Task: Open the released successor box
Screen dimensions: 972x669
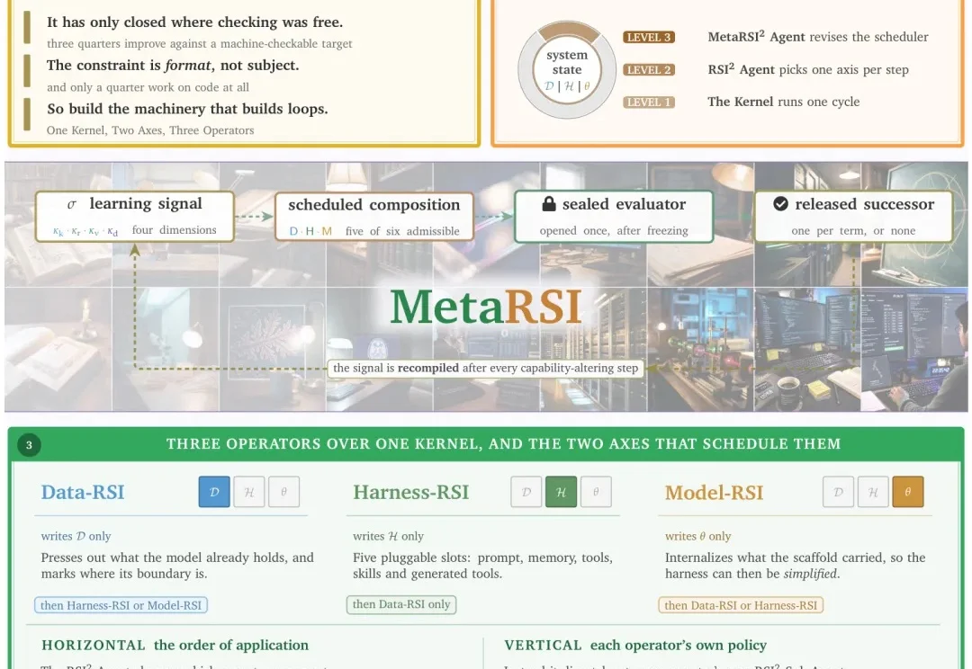Action: tap(853, 216)
